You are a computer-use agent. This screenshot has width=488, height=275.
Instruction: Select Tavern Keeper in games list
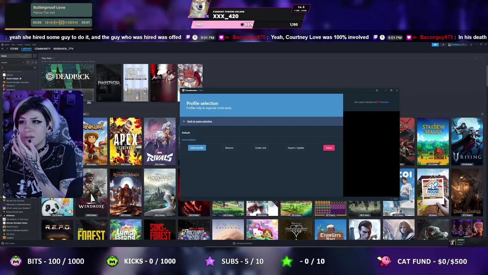point(14,79)
